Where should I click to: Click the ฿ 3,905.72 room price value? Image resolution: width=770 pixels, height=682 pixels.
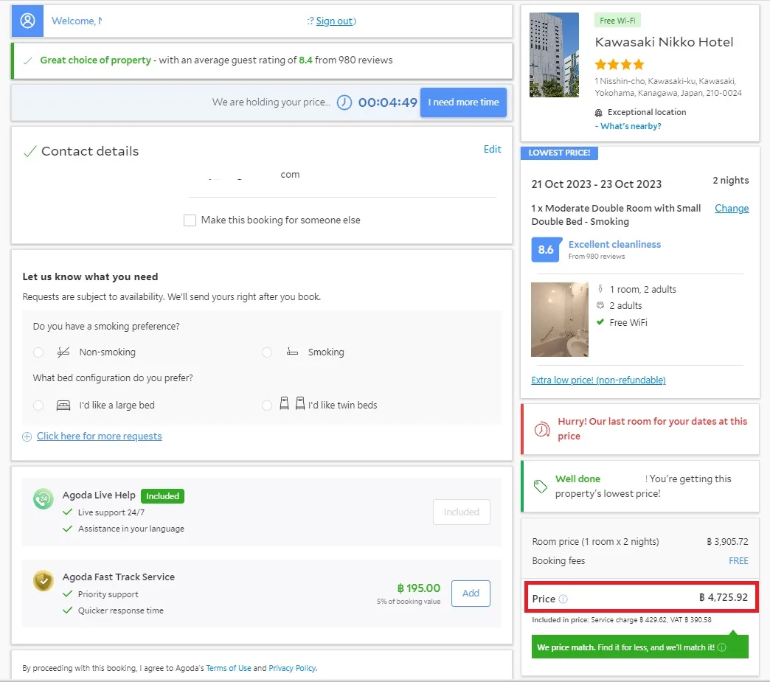[727, 542]
